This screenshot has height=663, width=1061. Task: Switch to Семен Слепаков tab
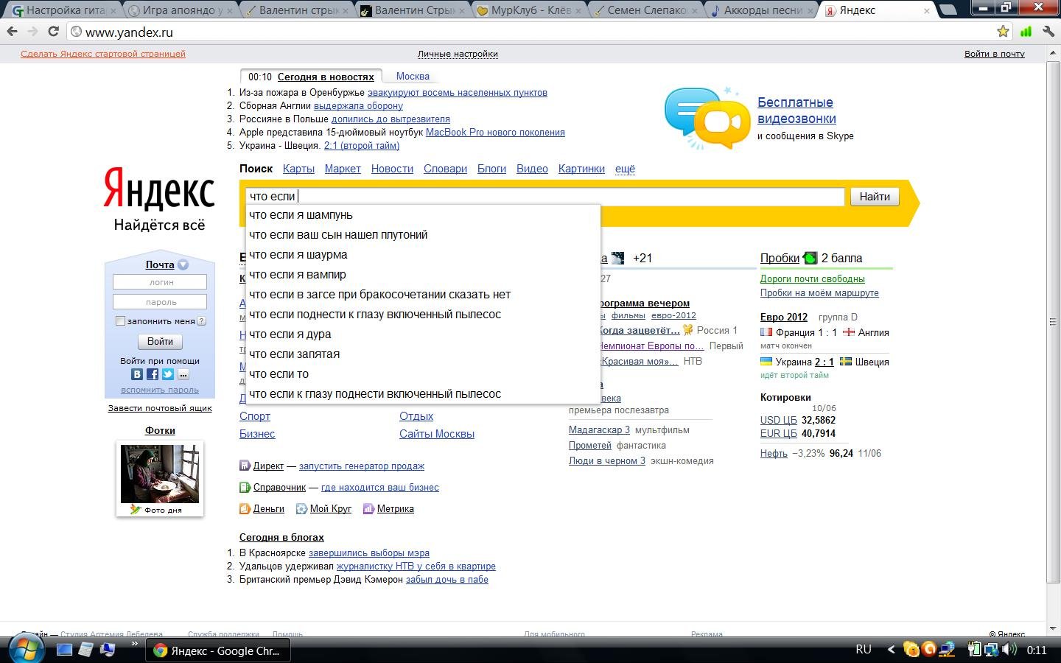click(x=645, y=10)
